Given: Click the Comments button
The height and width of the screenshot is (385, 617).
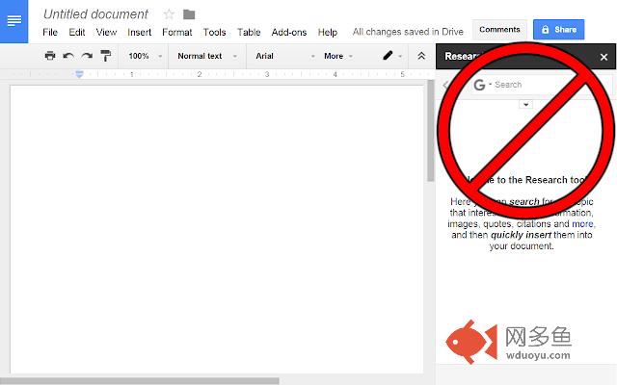Looking at the screenshot, I should (x=499, y=30).
